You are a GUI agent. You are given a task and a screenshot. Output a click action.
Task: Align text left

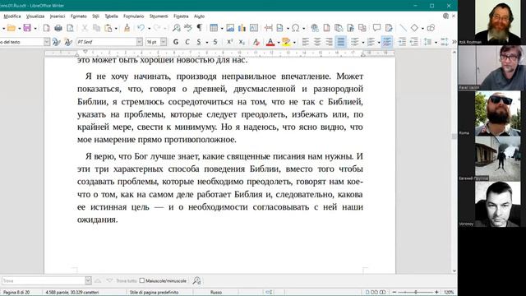(305, 42)
